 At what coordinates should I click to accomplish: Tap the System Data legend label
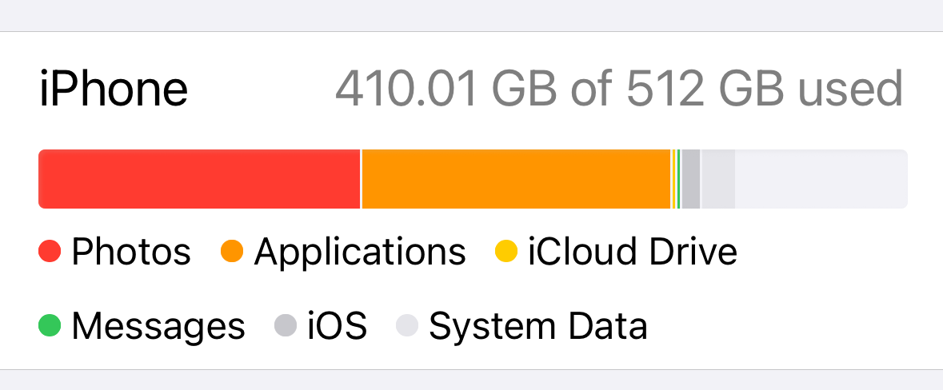[x=538, y=328]
